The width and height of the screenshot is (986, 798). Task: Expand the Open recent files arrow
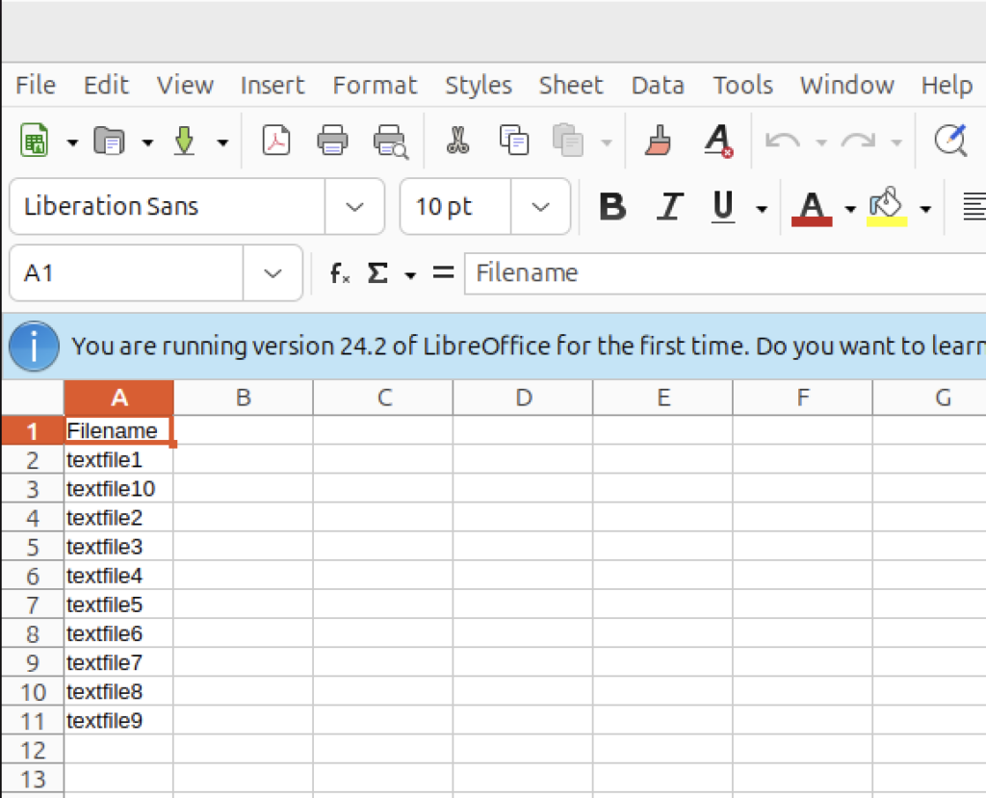point(147,142)
